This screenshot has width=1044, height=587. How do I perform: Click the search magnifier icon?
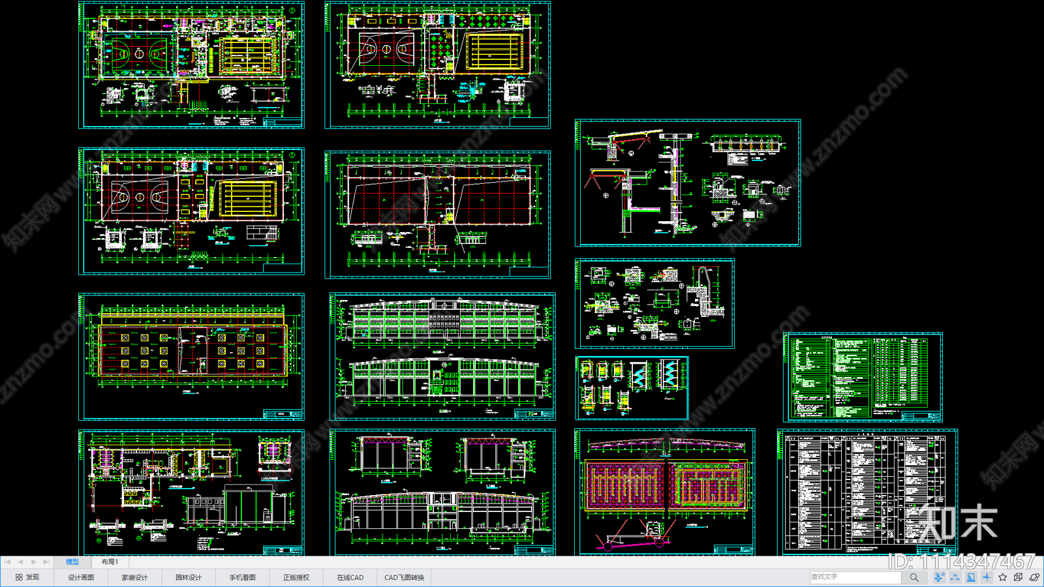(914, 577)
